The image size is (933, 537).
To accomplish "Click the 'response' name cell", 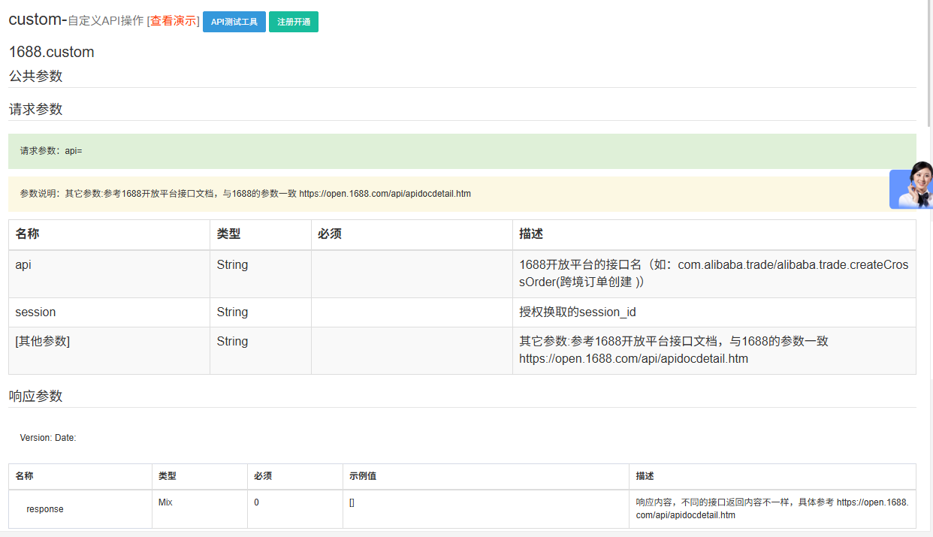I will click(x=80, y=509).
